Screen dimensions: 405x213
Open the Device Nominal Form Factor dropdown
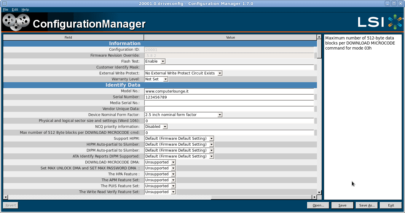click(220, 115)
